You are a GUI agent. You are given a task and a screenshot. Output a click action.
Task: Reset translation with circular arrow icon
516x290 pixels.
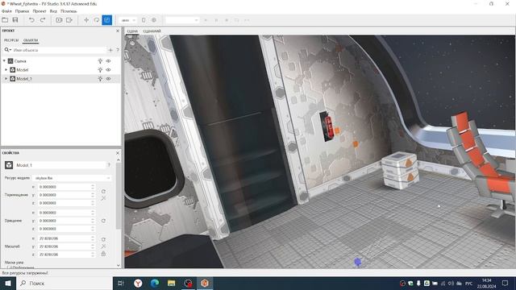[103, 191]
